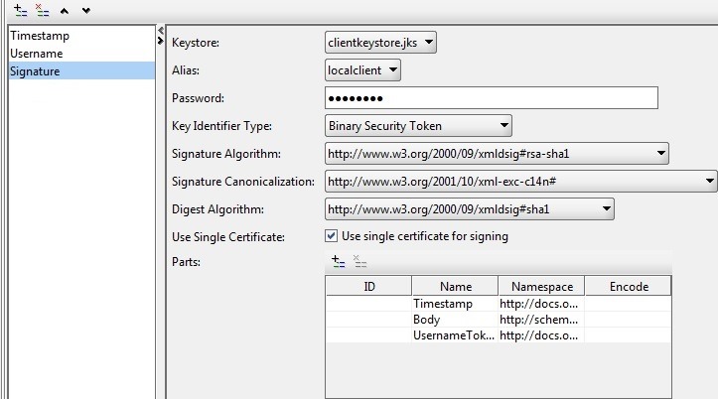Open the Digest Algorithm dropdown
This screenshot has width=718, height=399.
470,209
